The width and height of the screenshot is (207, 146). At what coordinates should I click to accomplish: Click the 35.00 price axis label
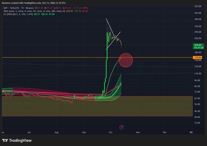click(x=197, y=123)
